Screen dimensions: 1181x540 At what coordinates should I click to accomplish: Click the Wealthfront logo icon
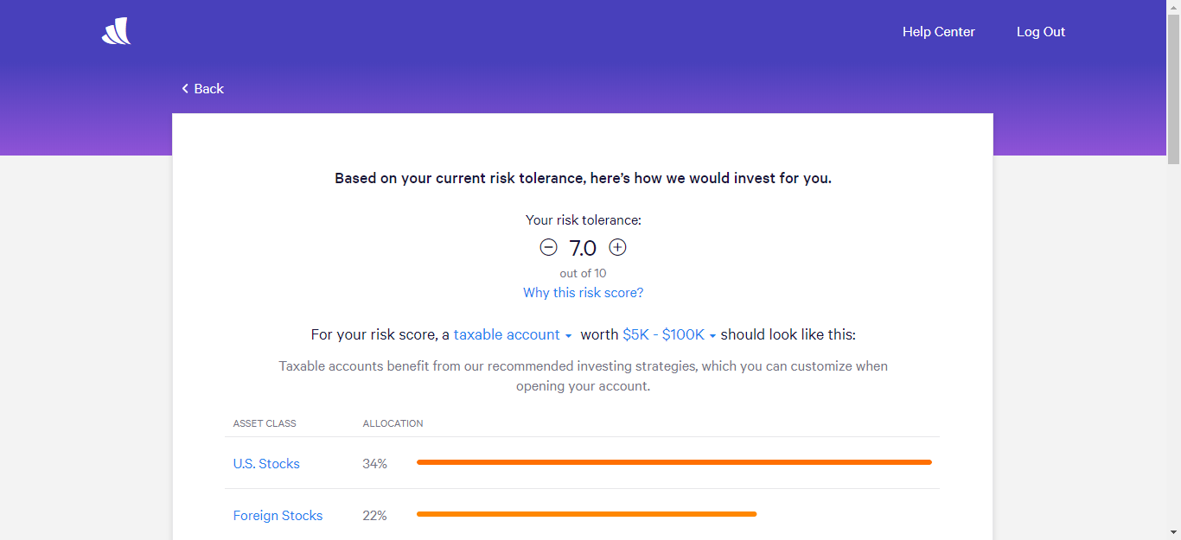tap(116, 32)
